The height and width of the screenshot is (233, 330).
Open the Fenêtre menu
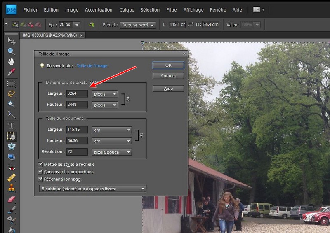(x=218, y=10)
